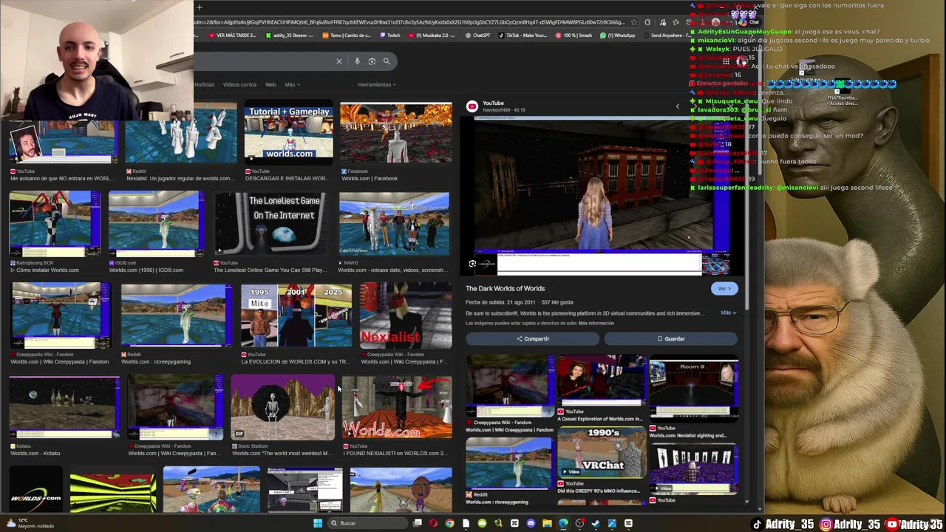Open the Nexialist red text thumbnail
The width and height of the screenshot is (946, 532).
tap(406, 316)
